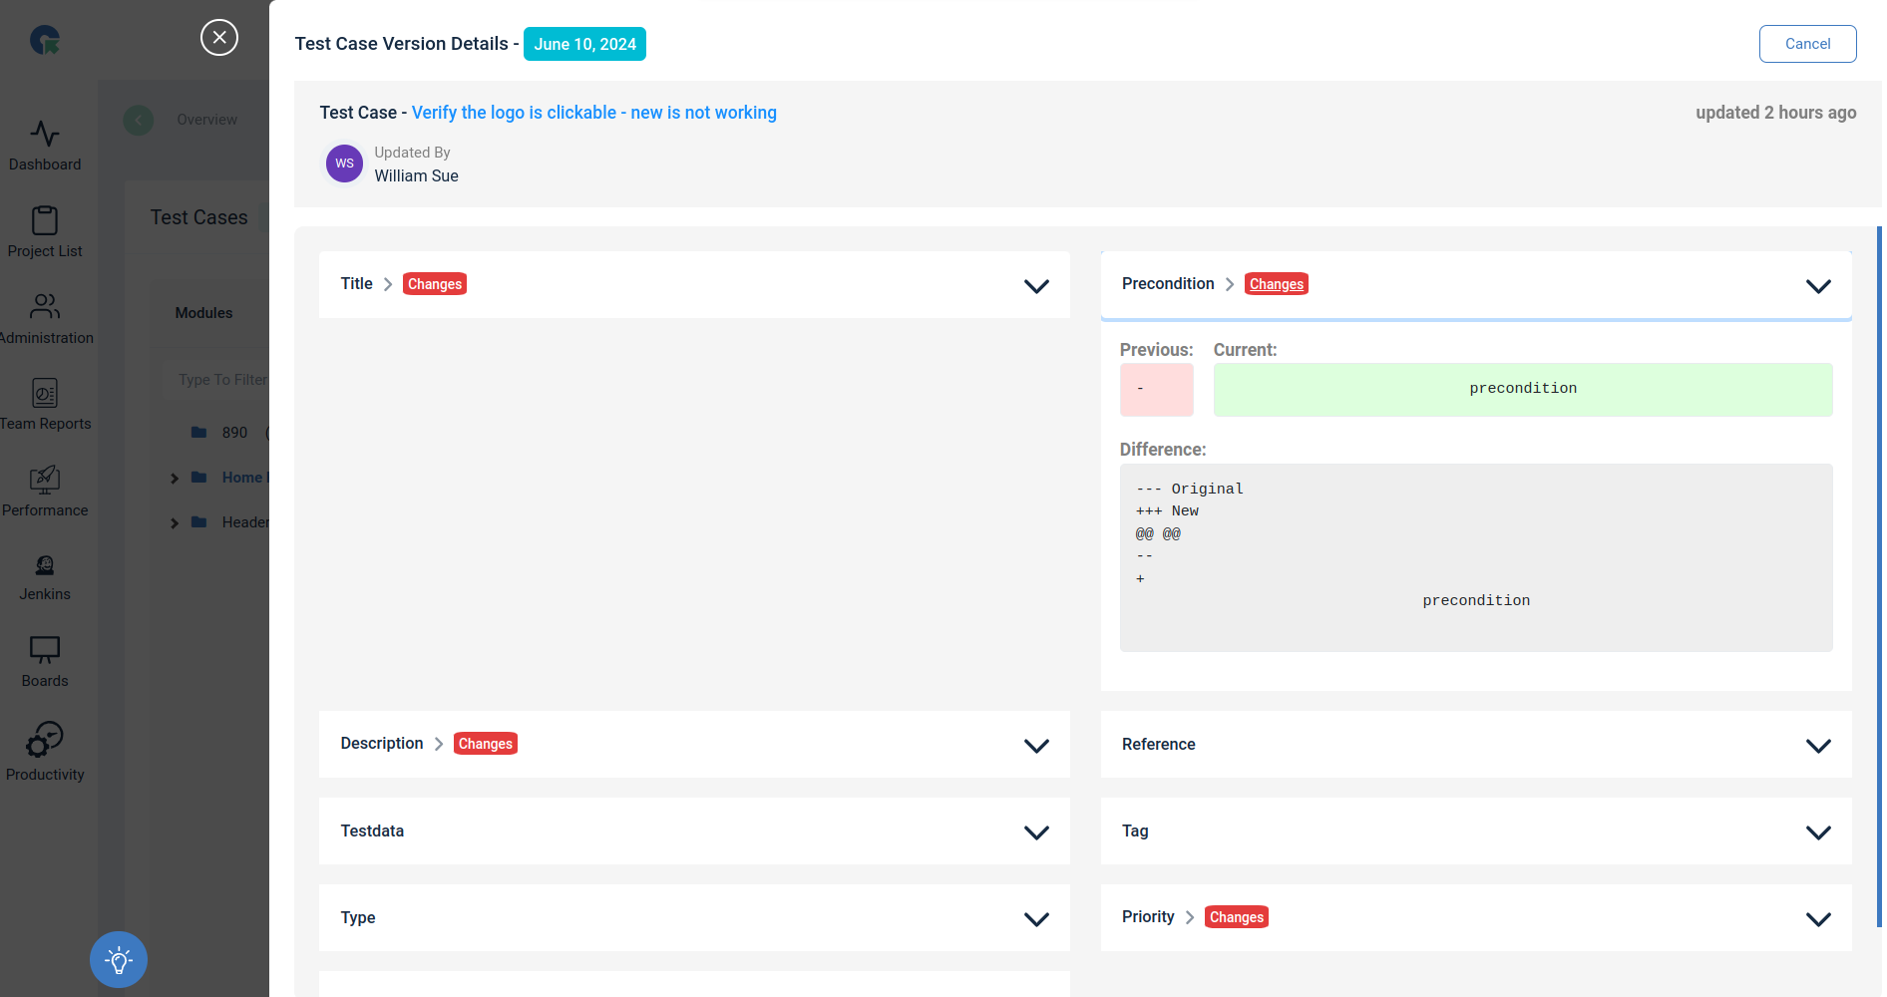Screen dimensions: 1887x997
Task: Close the version details panel with X icon
Action: click(219, 38)
